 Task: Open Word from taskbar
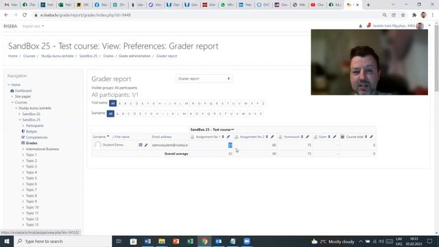(147, 241)
